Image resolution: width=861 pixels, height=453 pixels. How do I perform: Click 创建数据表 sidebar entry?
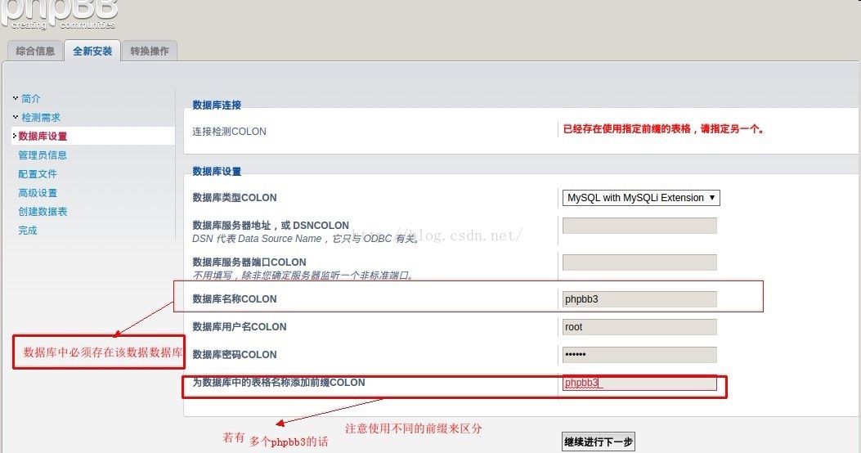pyautogui.click(x=43, y=212)
